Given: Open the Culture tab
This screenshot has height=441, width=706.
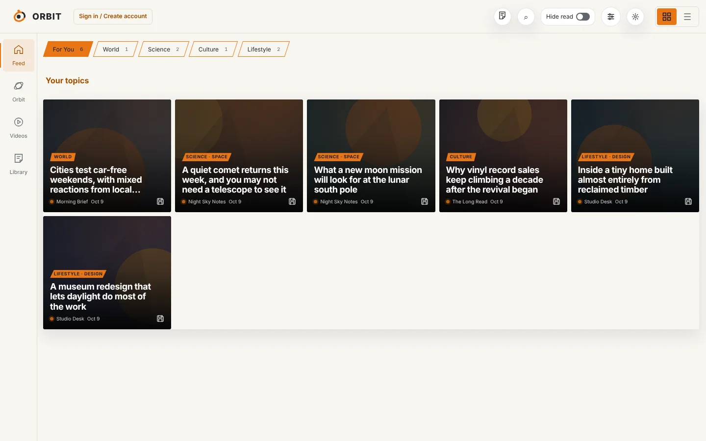Looking at the screenshot, I should click(213, 49).
